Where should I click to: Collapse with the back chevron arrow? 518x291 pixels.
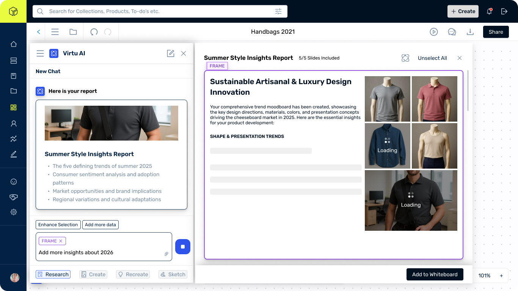(38, 32)
